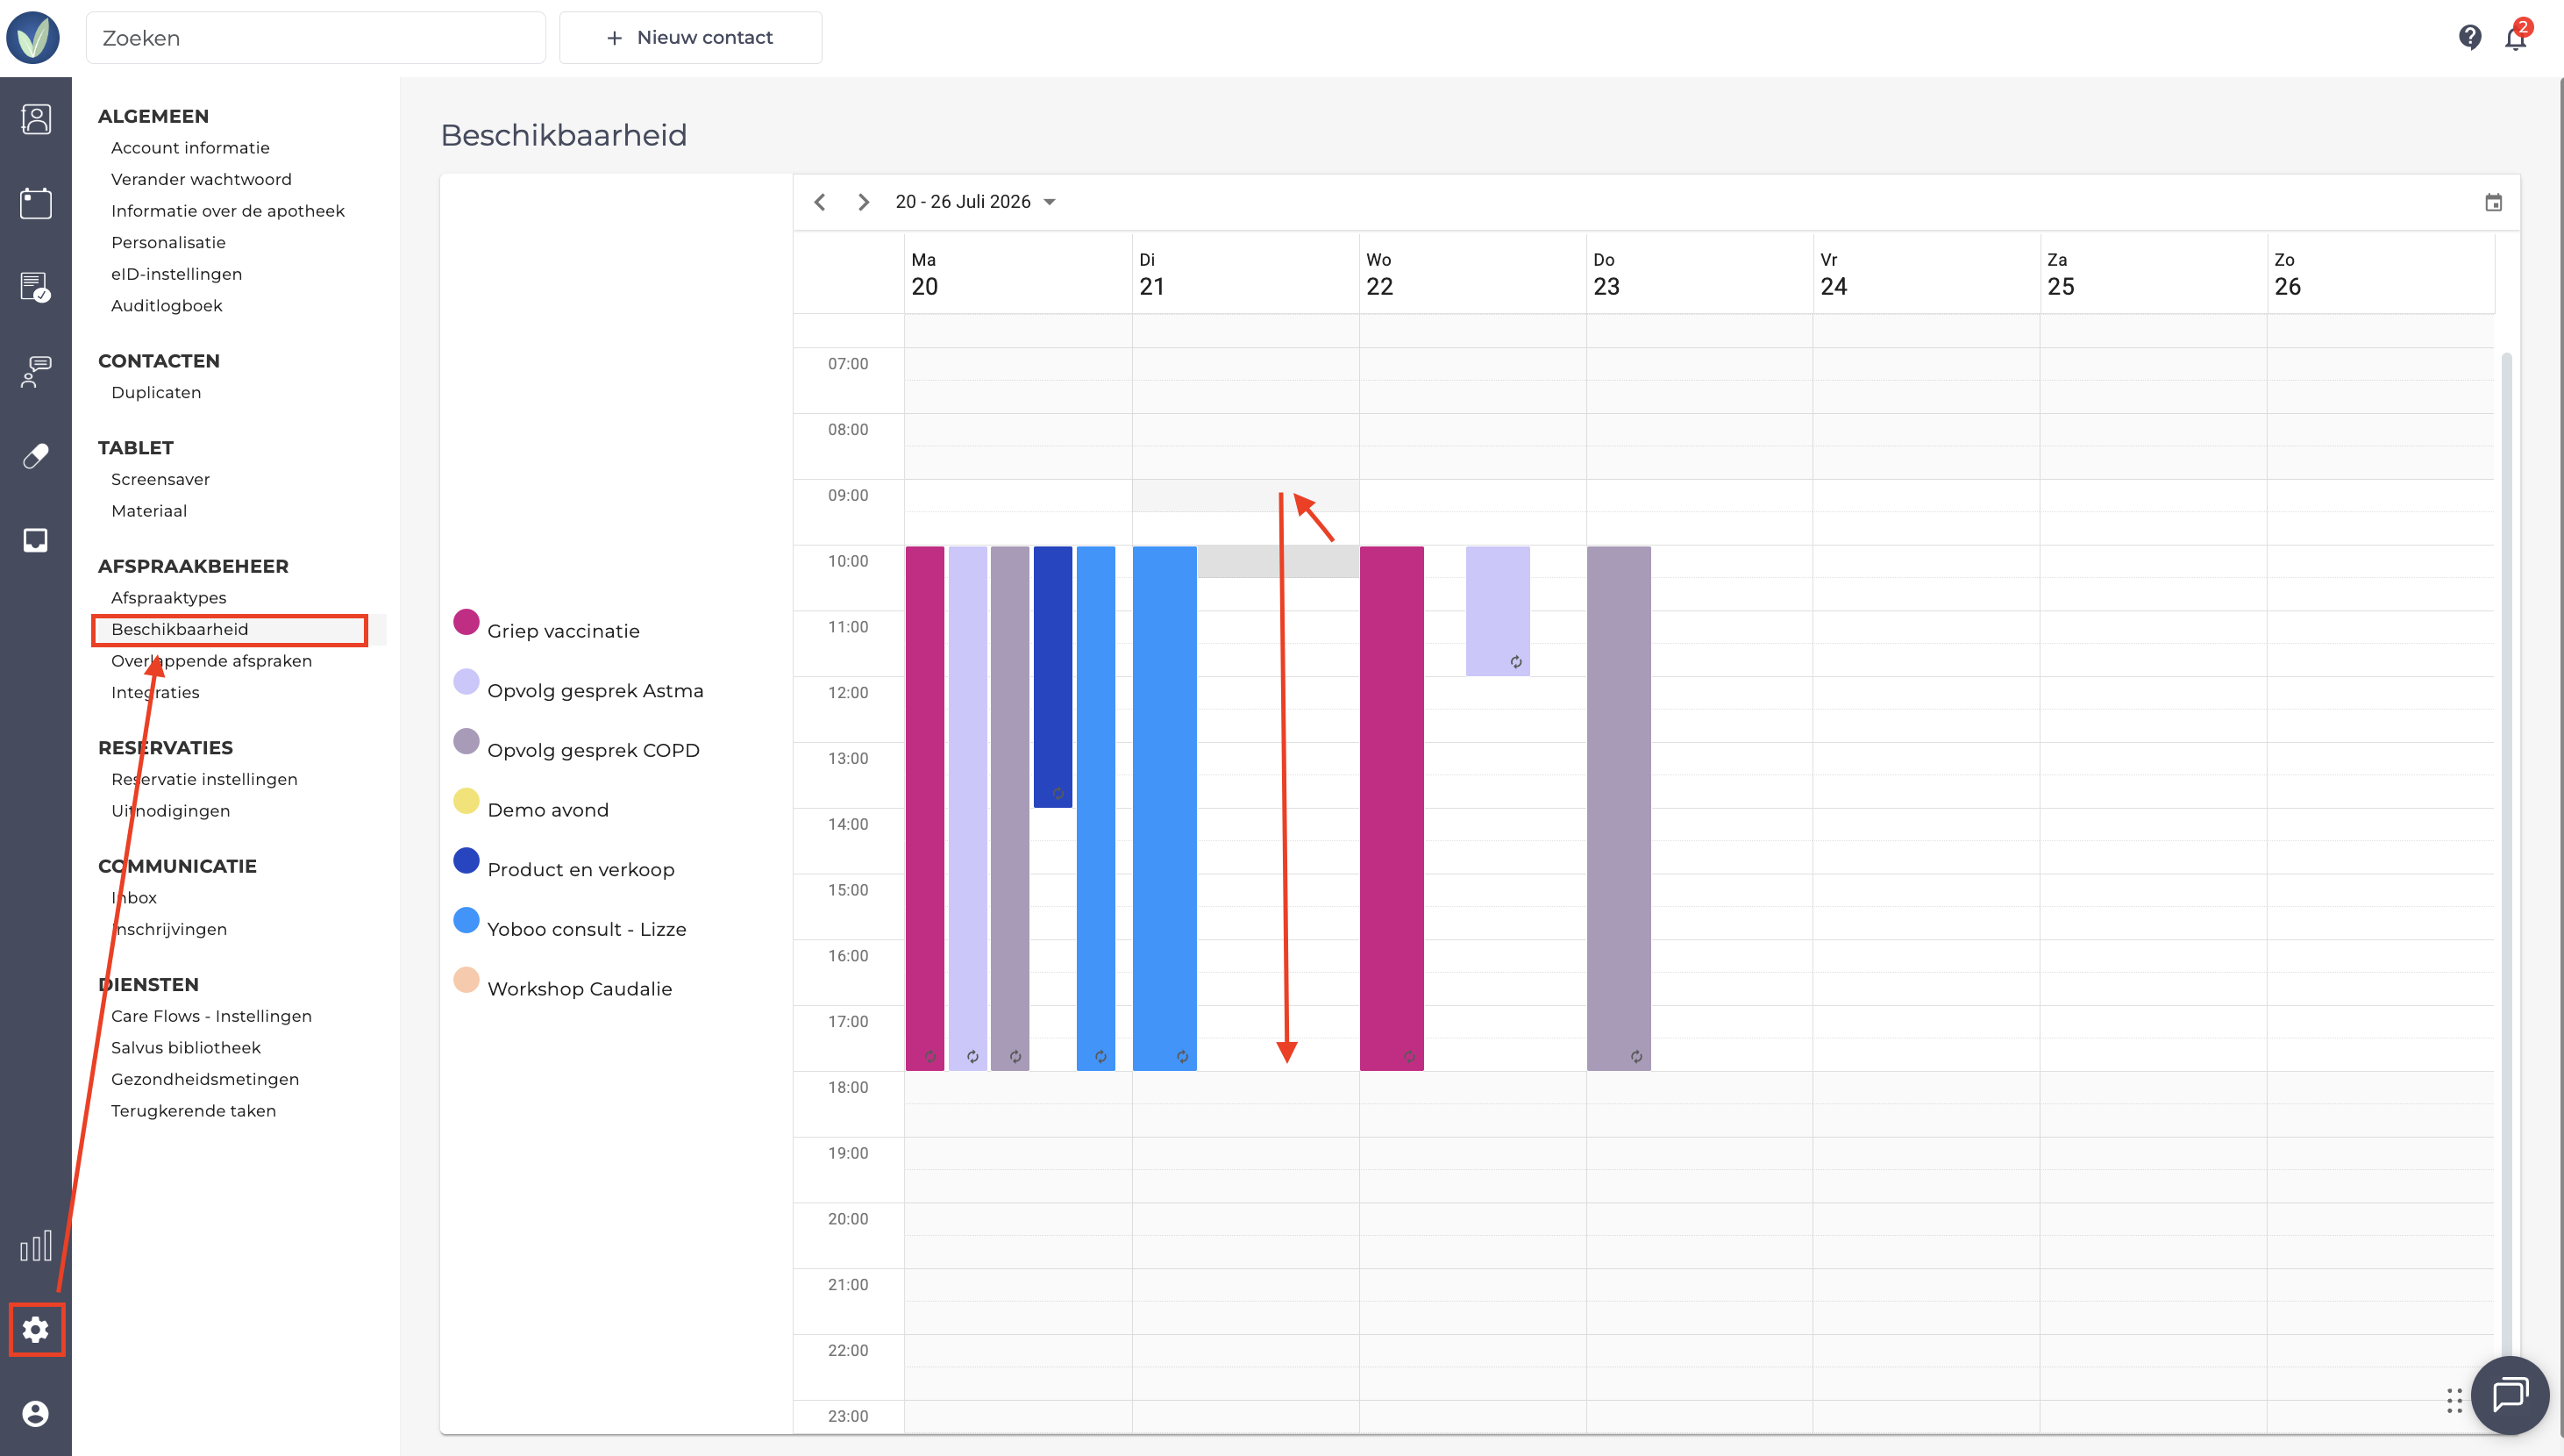Open the tasks checklist sidebar icon
Screen dimensions: 2564x1456
click(36, 287)
